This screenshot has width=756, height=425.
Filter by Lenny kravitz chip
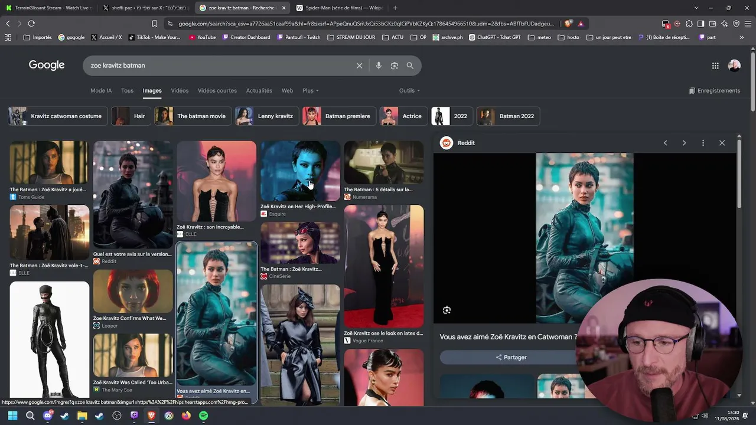pos(268,116)
